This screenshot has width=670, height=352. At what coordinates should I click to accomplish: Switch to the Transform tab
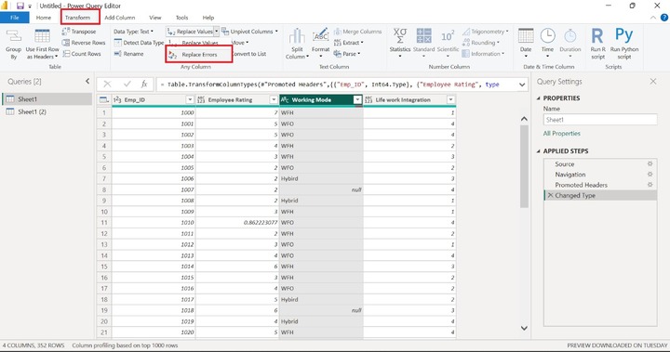pos(78,18)
